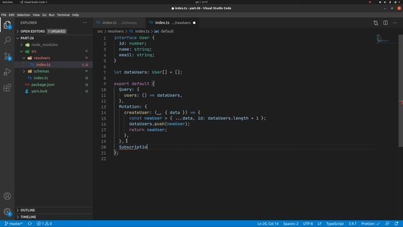The height and width of the screenshot is (227, 403).
Task: Expand the Timeline panel
Action: click(x=54, y=217)
